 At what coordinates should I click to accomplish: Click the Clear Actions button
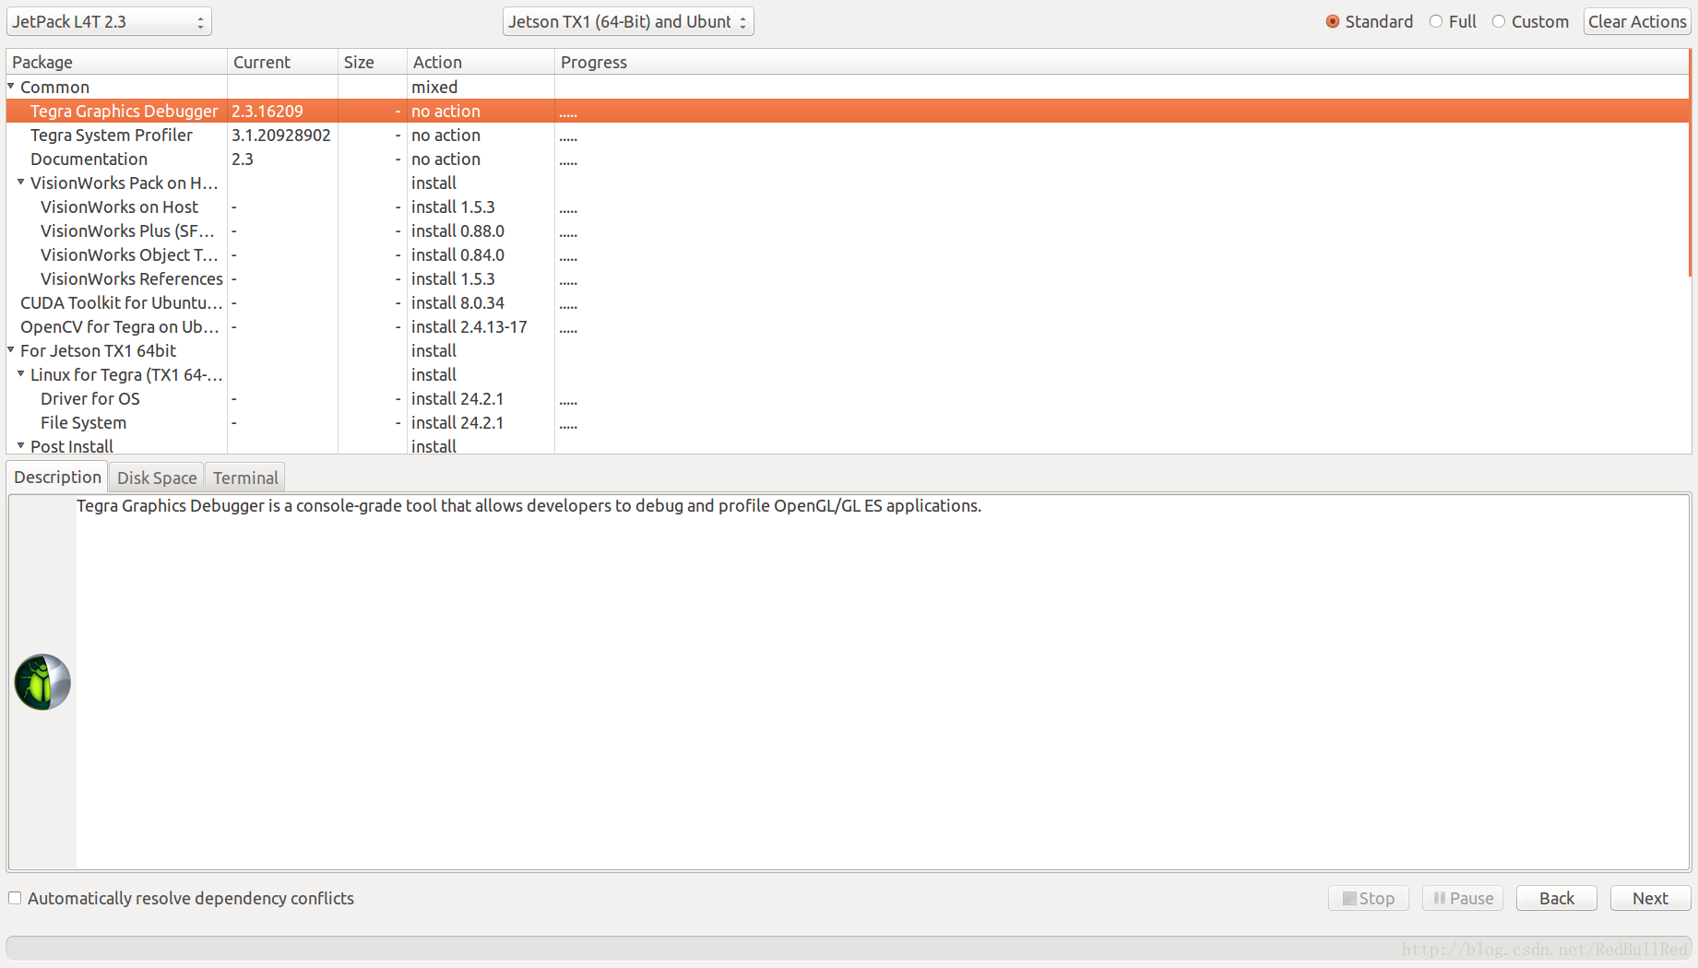pyautogui.click(x=1637, y=21)
